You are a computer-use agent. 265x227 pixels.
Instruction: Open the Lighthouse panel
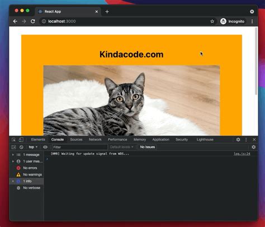pyautogui.click(x=205, y=140)
